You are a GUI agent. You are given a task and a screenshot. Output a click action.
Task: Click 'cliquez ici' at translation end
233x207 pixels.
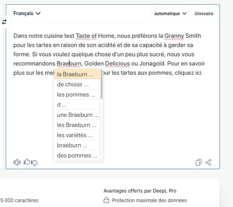(188, 73)
